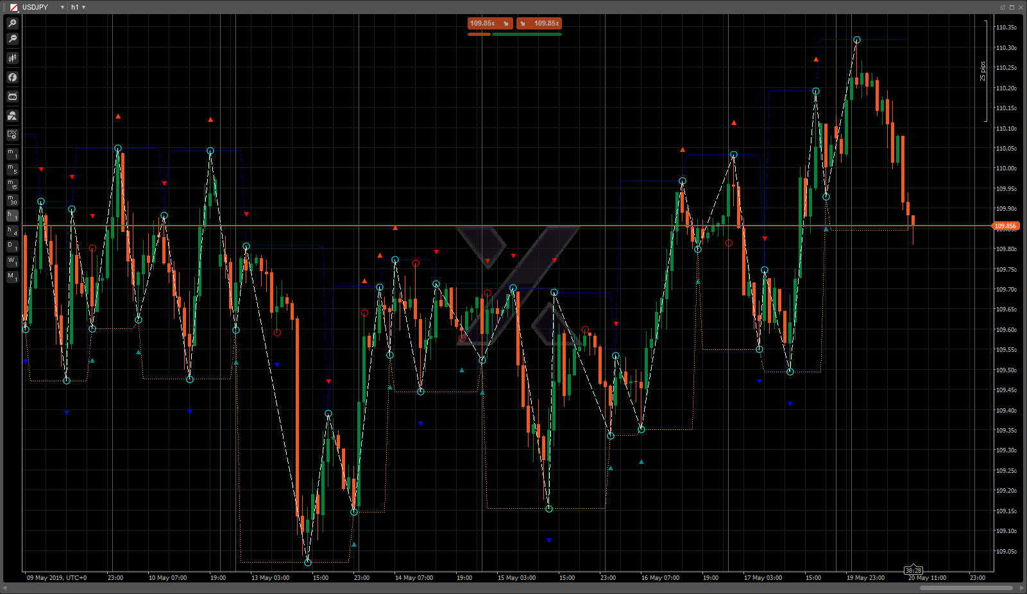This screenshot has width=1027, height=594.
Task: Click the USDJPY symbol flag icon
Action: (x=13, y=7)
